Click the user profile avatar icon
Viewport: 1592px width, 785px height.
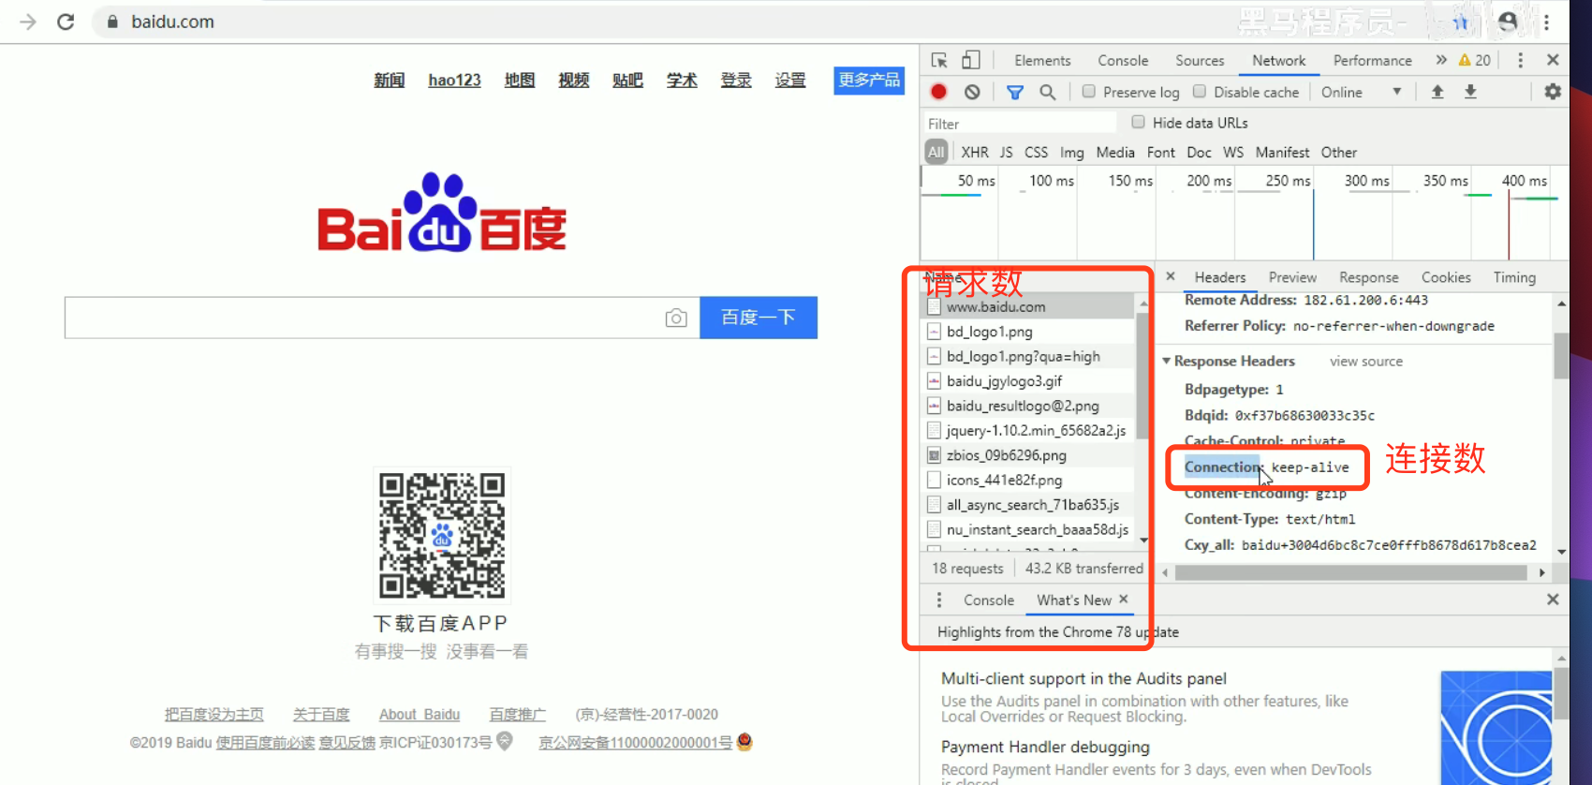point(1508,22)
